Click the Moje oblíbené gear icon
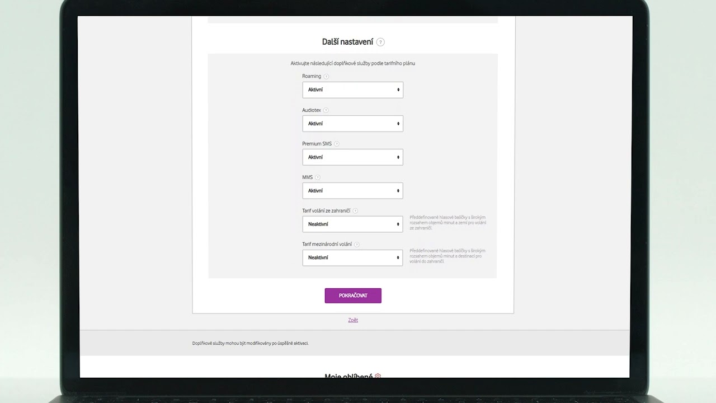The height and width of the screenshot is (403, 716). [378, 376]
